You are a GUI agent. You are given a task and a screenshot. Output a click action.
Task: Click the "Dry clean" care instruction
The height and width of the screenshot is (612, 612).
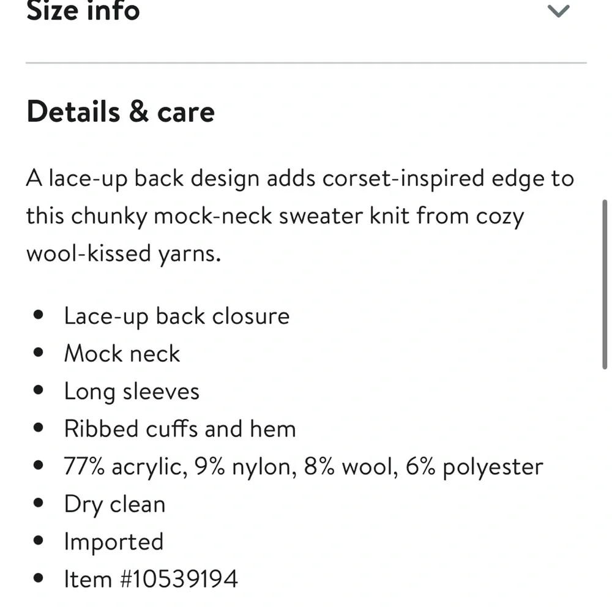114,504
